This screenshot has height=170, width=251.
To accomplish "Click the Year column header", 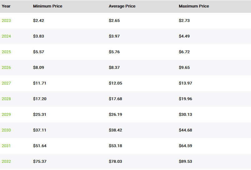I will pyautogui.click(x=6, y=6).
